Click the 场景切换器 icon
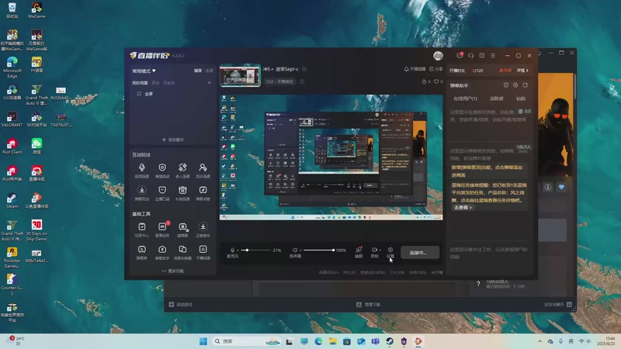 (x=182, y=249)
